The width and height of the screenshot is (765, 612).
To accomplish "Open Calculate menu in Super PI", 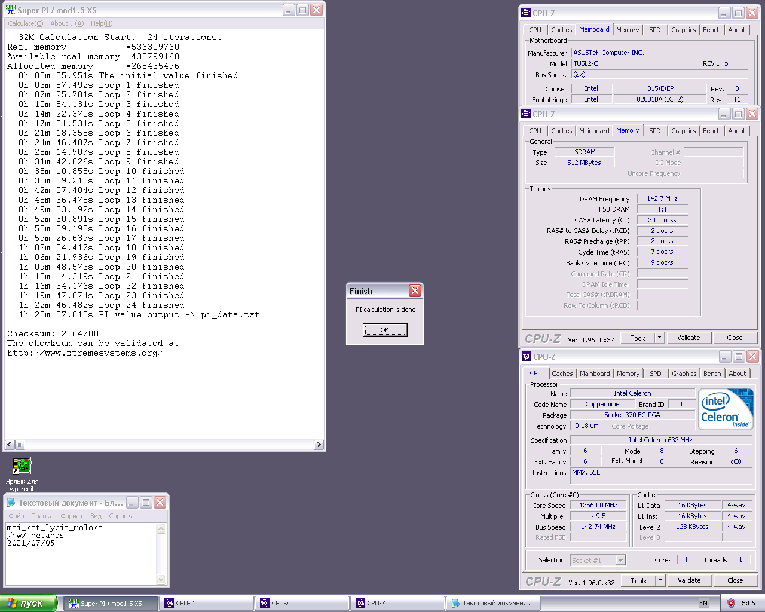I will point(26,23).
